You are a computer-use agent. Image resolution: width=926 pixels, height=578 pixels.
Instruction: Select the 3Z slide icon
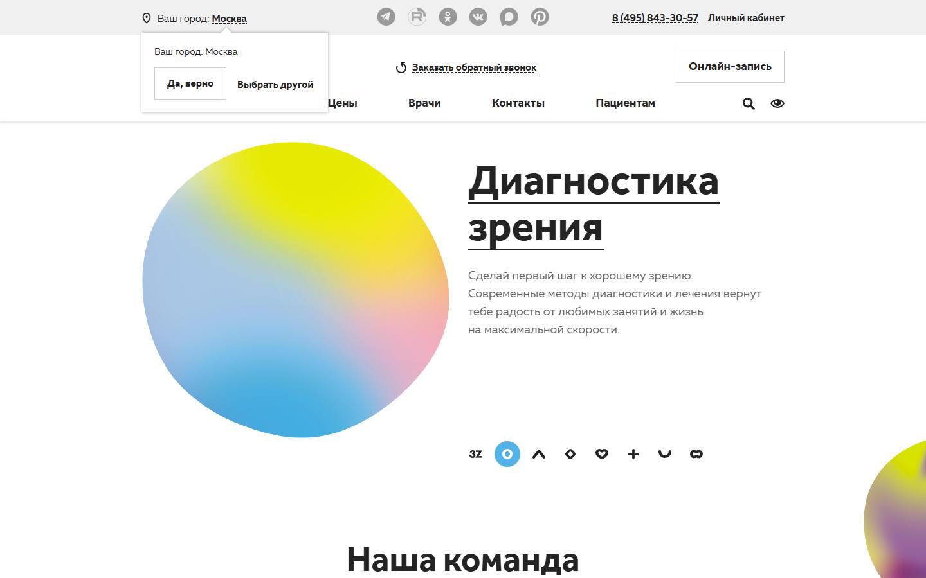coord(475,454)
